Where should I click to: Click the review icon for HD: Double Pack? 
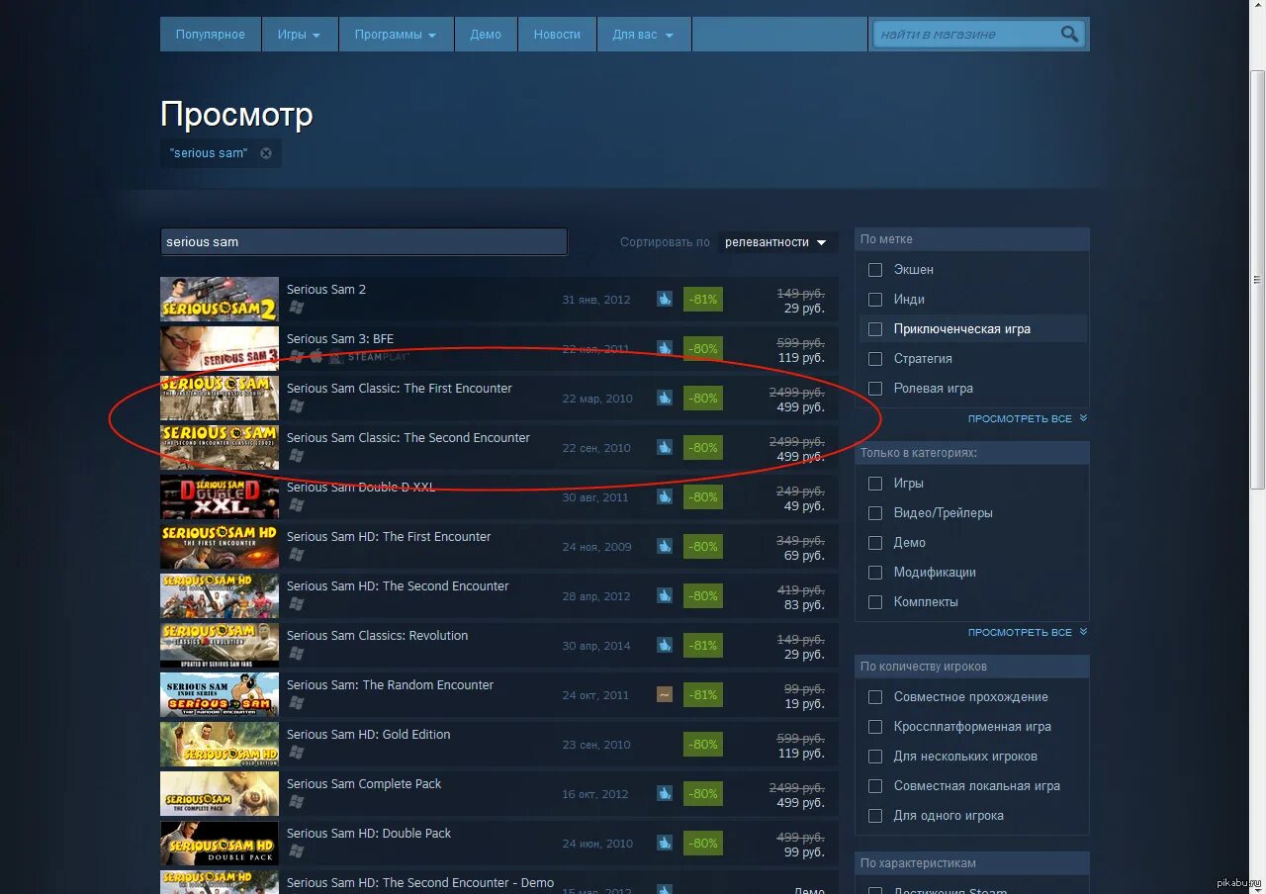click(665, 843)
